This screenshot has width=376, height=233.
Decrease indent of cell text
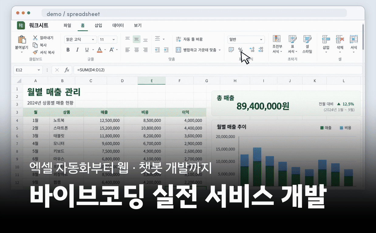(x=157, y=50)
